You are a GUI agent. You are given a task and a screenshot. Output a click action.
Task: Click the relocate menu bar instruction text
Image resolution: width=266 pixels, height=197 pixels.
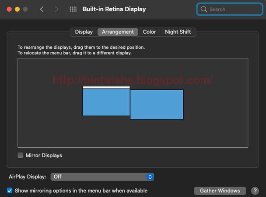coord(75,53)
